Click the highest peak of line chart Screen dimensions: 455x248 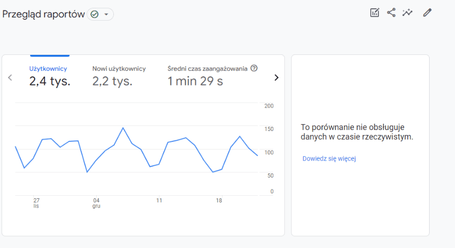[x=123, y=128]
